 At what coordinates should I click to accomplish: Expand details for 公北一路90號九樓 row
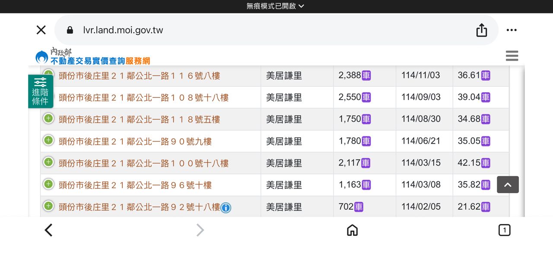pyautogui.click(x=48, y=140)
